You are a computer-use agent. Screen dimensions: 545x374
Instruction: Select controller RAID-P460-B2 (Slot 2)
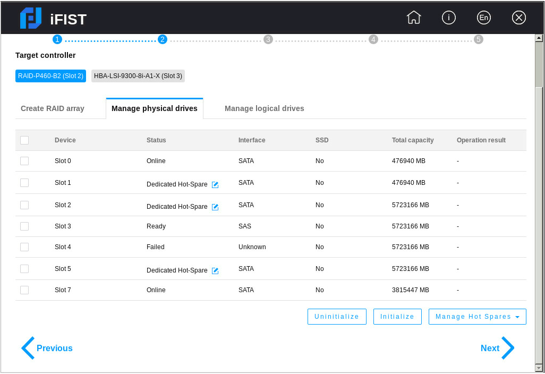click(x=51, y=76)
